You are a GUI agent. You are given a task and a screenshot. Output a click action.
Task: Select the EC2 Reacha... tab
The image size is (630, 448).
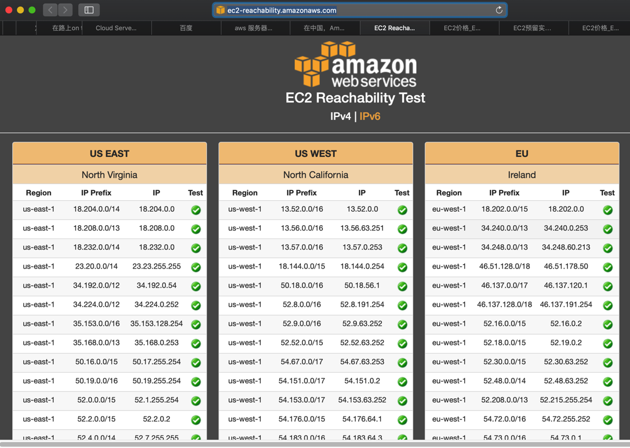coord(395,28)
